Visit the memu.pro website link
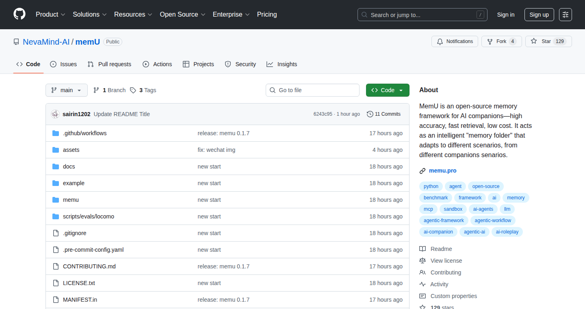 (443, 171)
